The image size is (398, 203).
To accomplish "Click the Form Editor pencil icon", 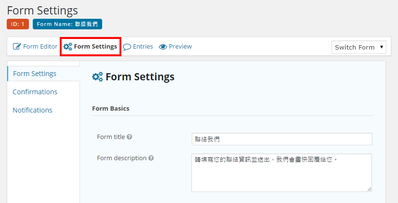I will (x=17, y=47).
